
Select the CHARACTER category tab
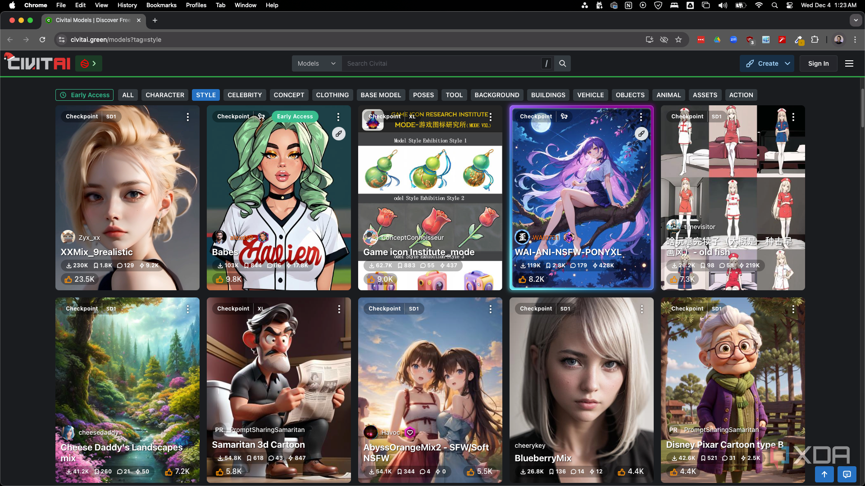pyautogui.click(x=165, y=95)
